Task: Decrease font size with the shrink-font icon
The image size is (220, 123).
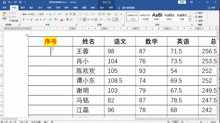Action: 54,14
